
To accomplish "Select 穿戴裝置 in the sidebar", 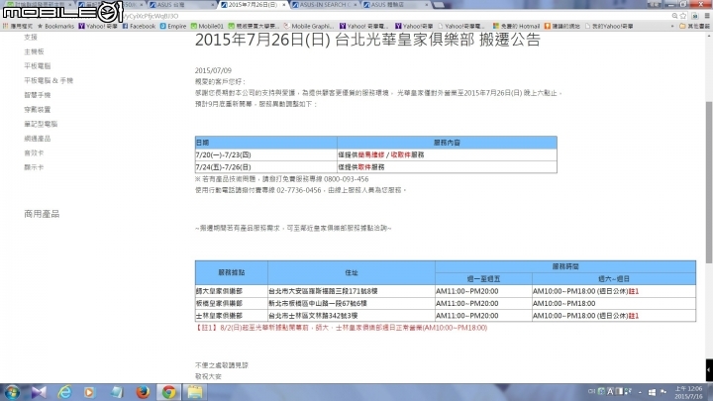I will (x=38, y=110).
